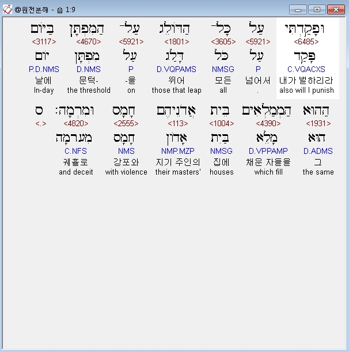Select the parsing code D.ADMS
Screen dimensions: 349x352
(318, 151)
